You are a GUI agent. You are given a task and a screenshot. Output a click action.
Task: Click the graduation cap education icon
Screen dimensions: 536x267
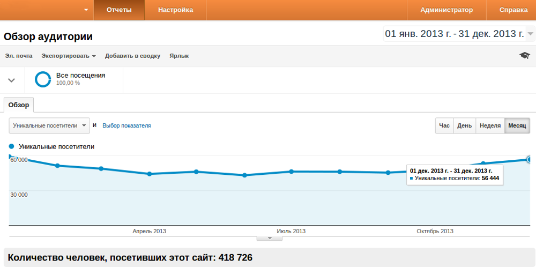coord(524,56)
